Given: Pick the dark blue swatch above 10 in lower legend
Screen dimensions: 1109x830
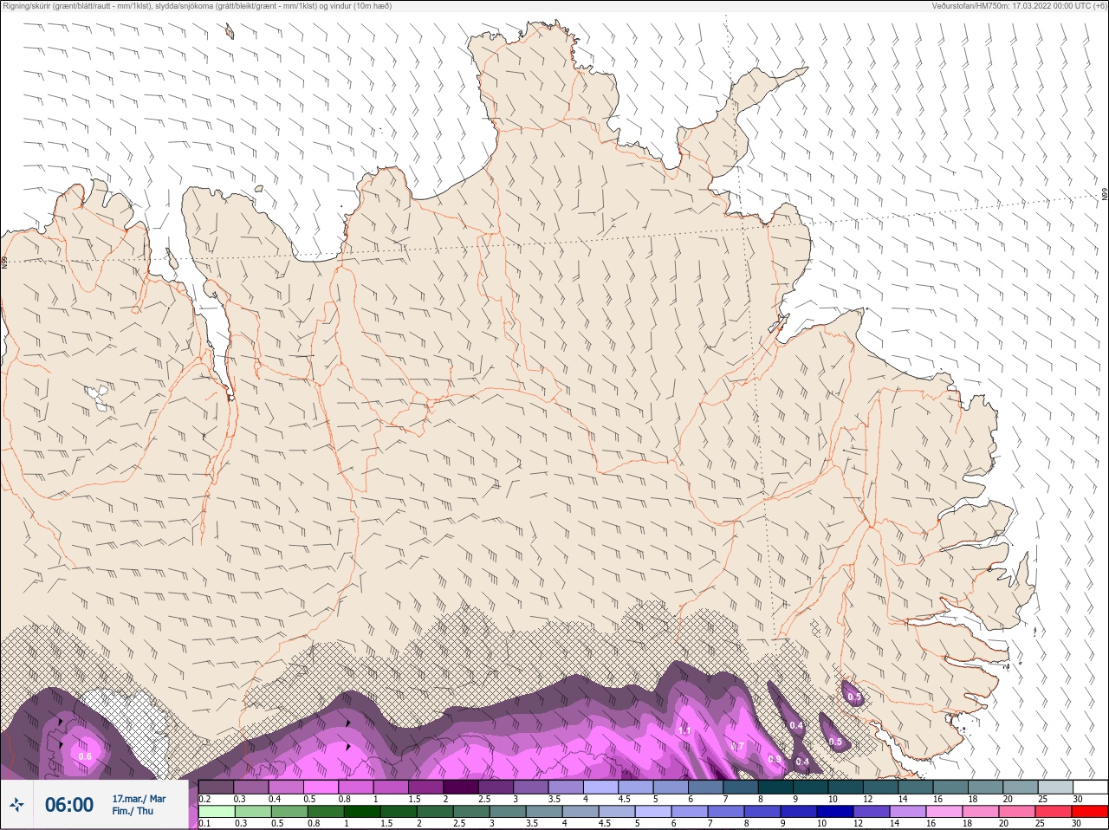Looking at the screenshot, I should (x=835, y=812).
